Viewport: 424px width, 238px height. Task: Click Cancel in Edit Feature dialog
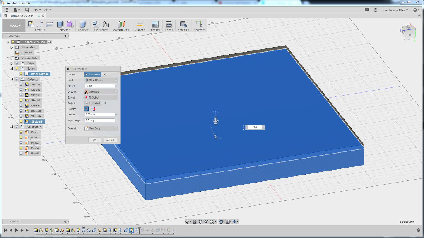[x=110, y=140]
